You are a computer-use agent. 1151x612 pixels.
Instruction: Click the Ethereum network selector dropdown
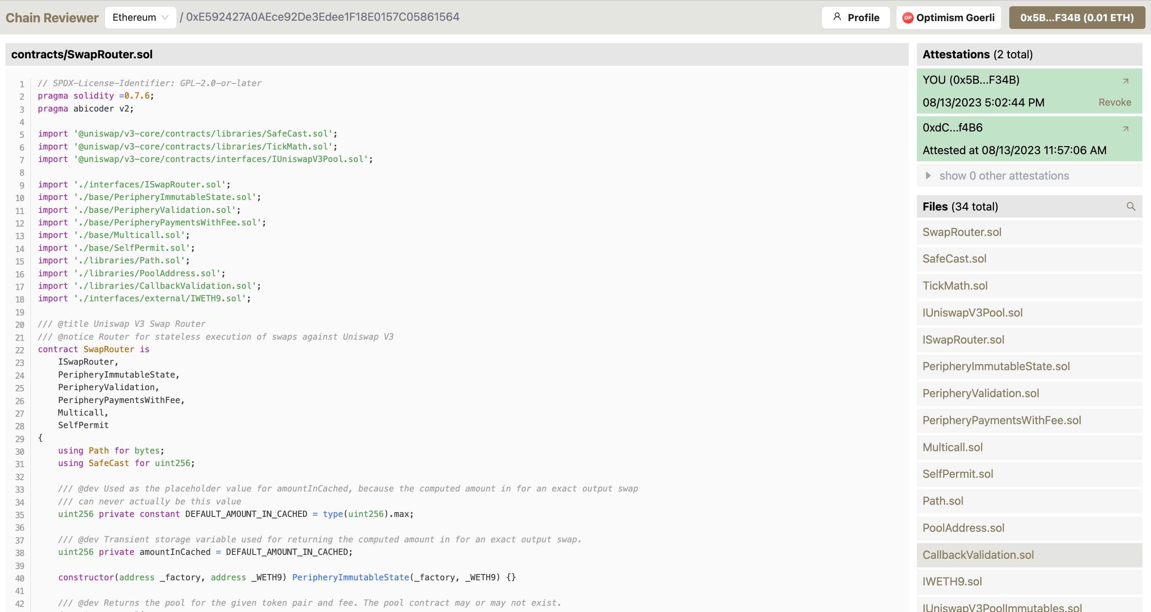pyautogui.click(x=140, y=17)
